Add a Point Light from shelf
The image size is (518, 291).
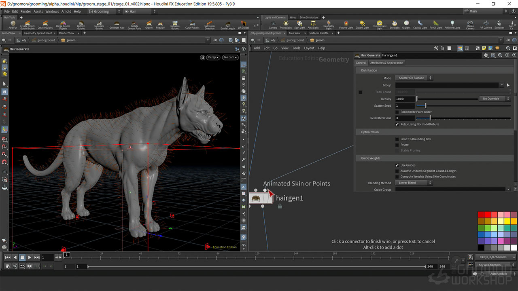(286, 24)
